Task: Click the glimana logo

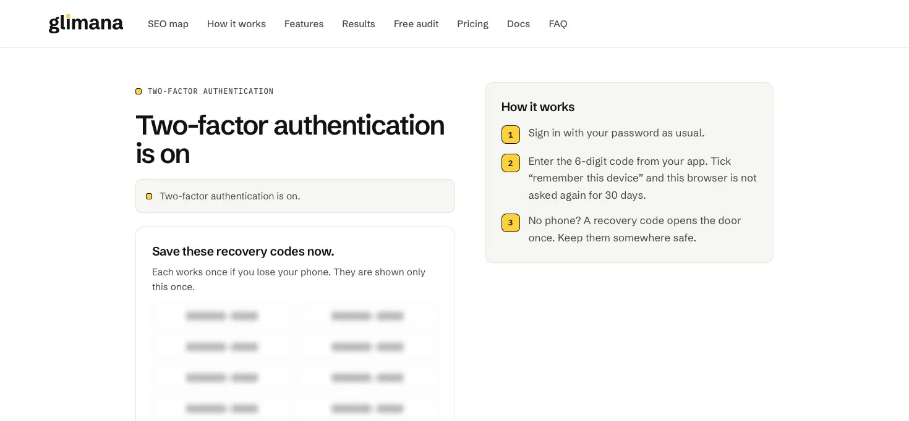Action: 86,23
